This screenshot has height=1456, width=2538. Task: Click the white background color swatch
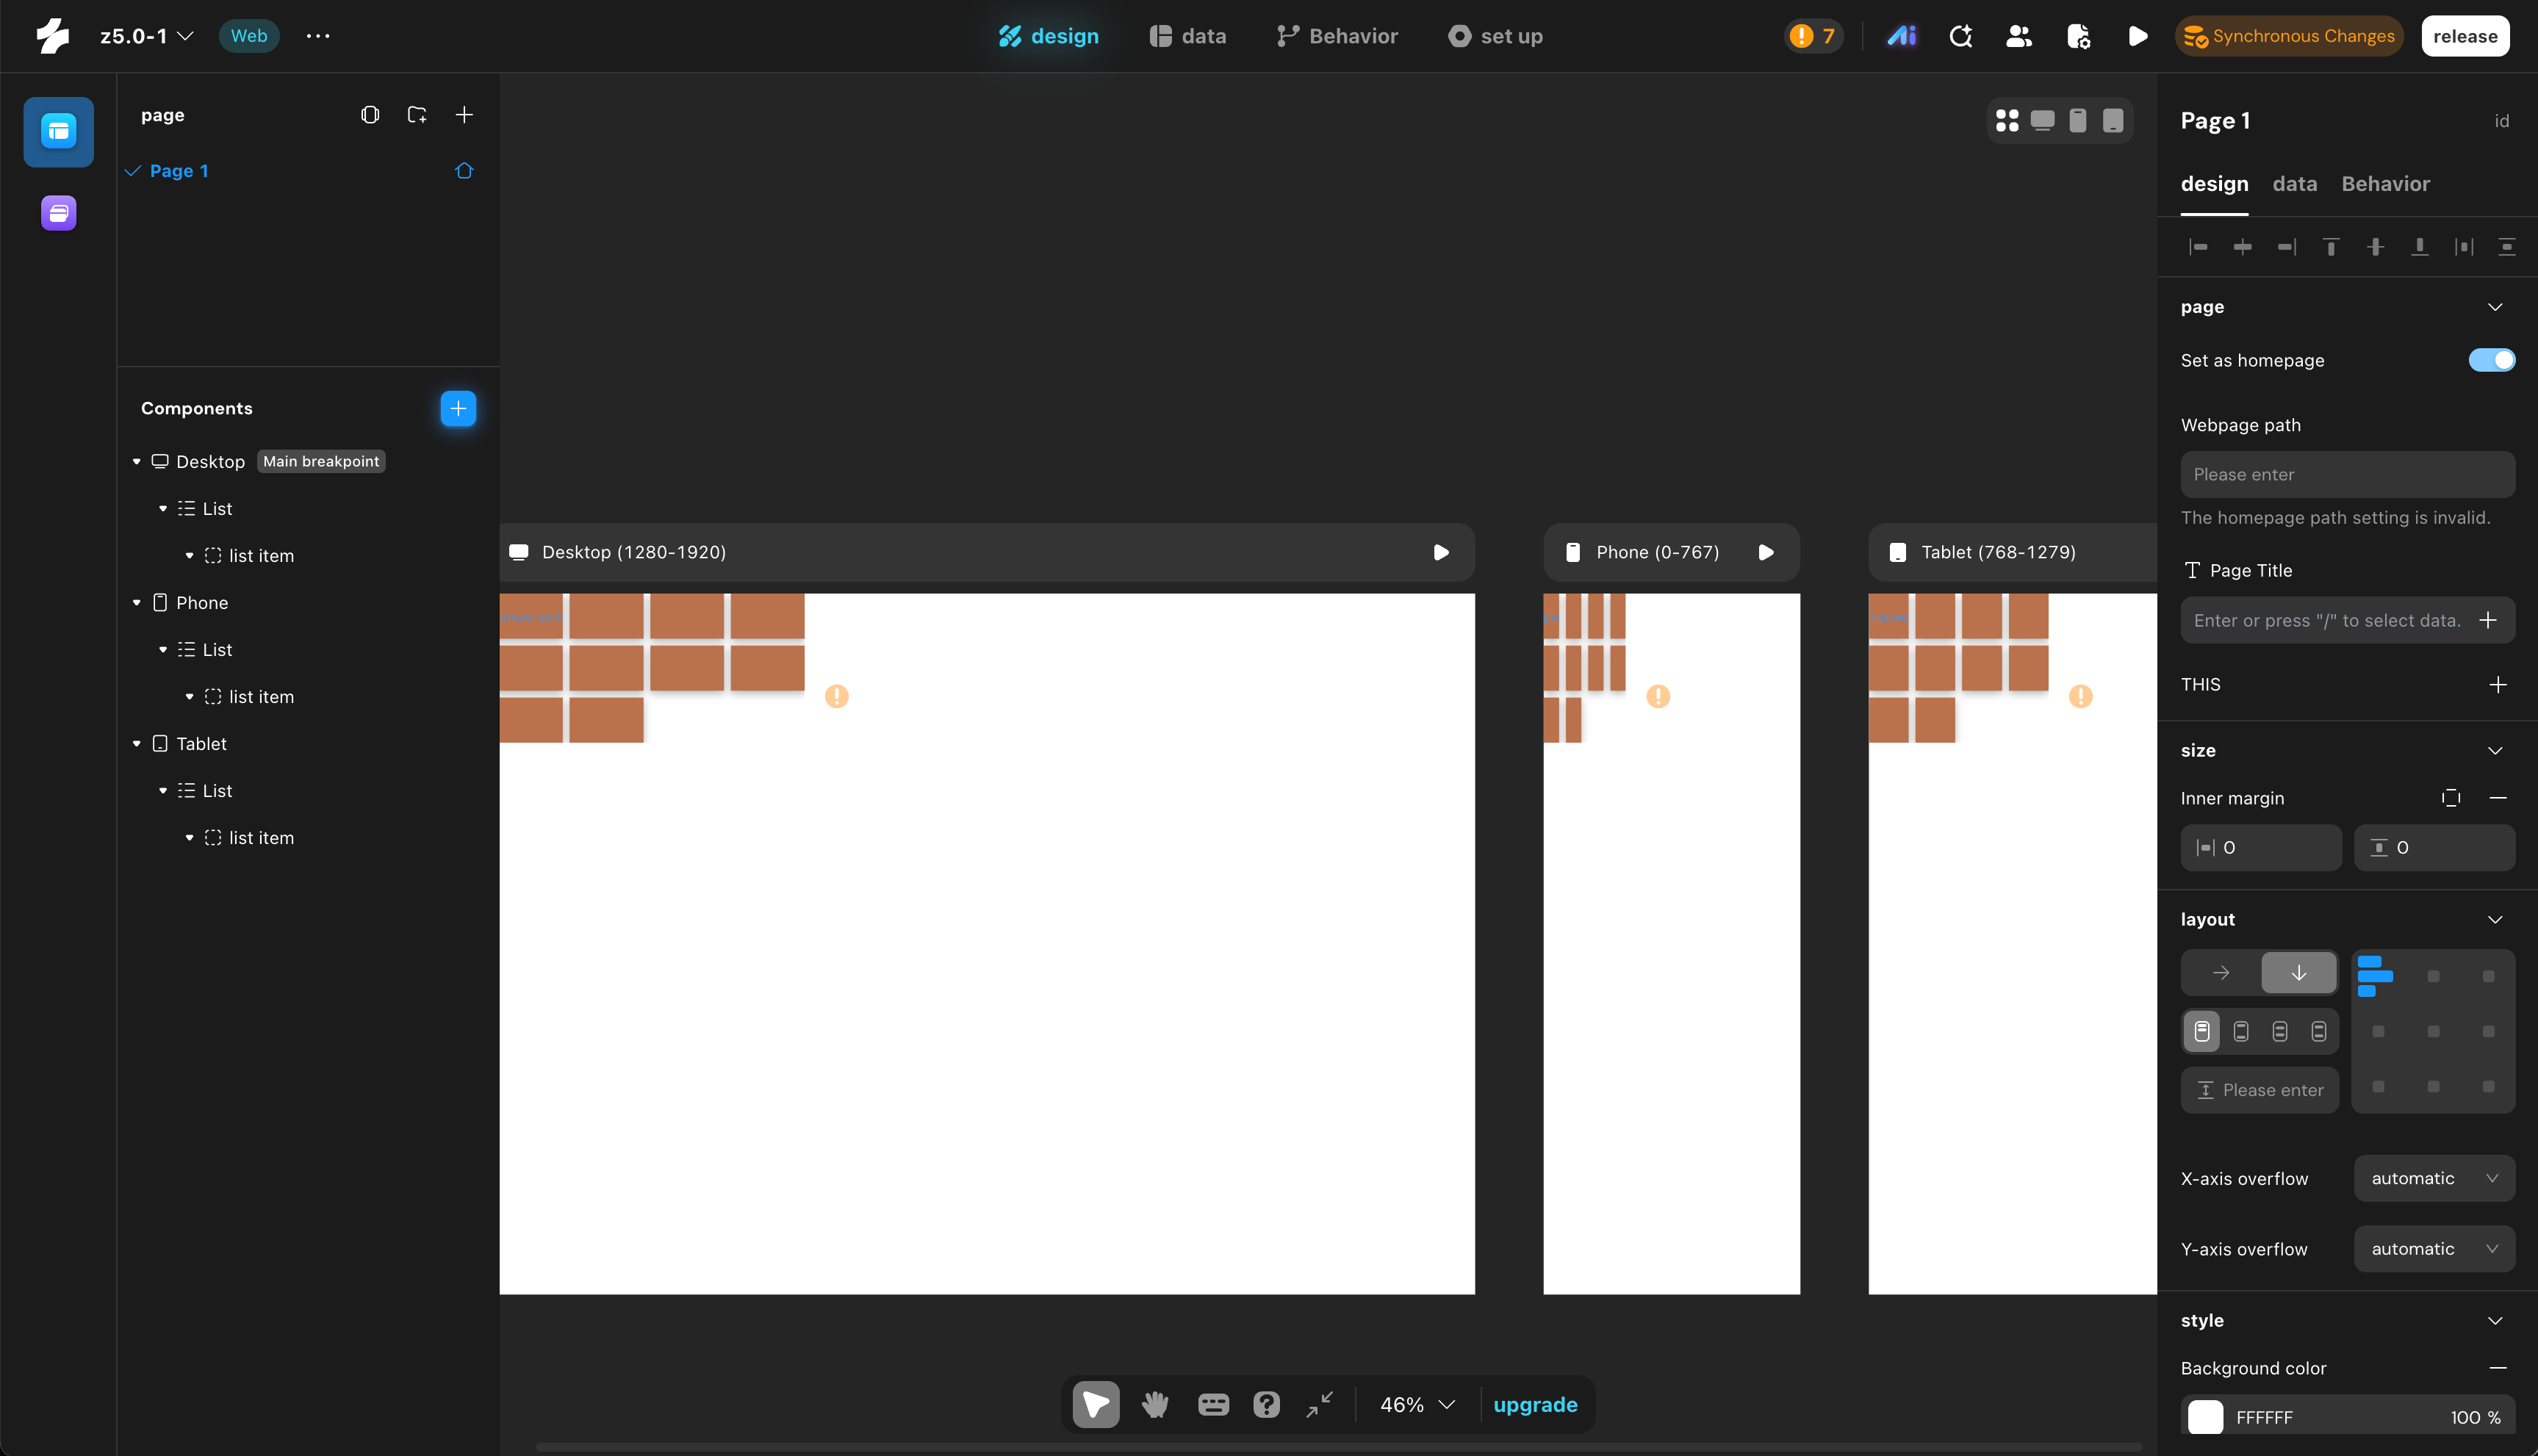[x=2205, y=1417]
